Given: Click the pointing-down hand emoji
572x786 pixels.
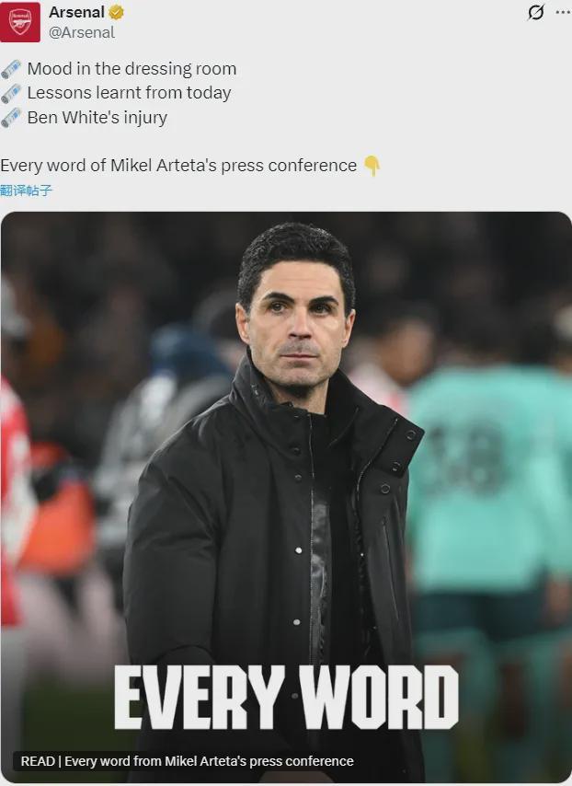Looking at the screenshot, I should [x=372, y=166].
